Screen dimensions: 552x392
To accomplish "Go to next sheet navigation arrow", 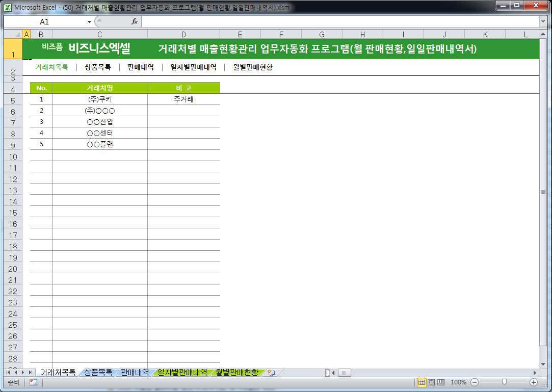I will click(23, 372).
